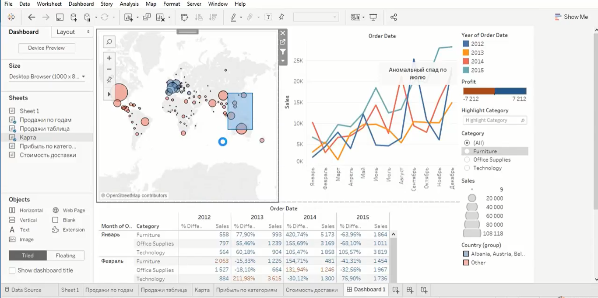Click the Undo back arrow
598x298 pixels.
(x=32, y=17)
